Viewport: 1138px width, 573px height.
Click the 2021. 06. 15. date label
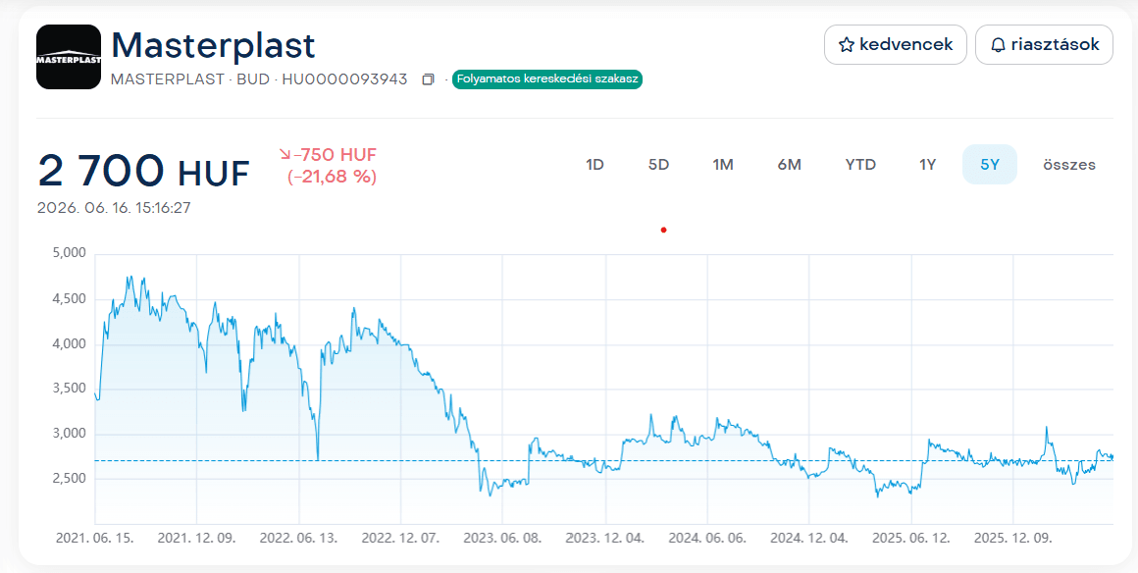(x=95, y=539)
